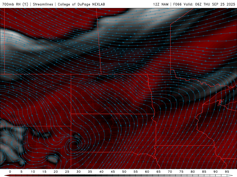Click the 'Streamlines' header label
Image resolution: width=237 pixels, height=177 pixels.
click(43, 4)
